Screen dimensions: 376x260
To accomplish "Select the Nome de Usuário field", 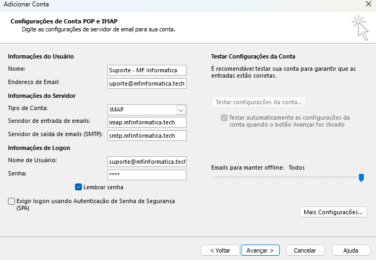I will click(147, 162).
